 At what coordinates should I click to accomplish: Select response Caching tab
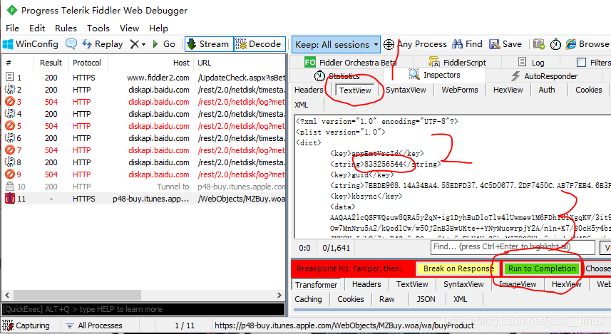click(308, 299)
